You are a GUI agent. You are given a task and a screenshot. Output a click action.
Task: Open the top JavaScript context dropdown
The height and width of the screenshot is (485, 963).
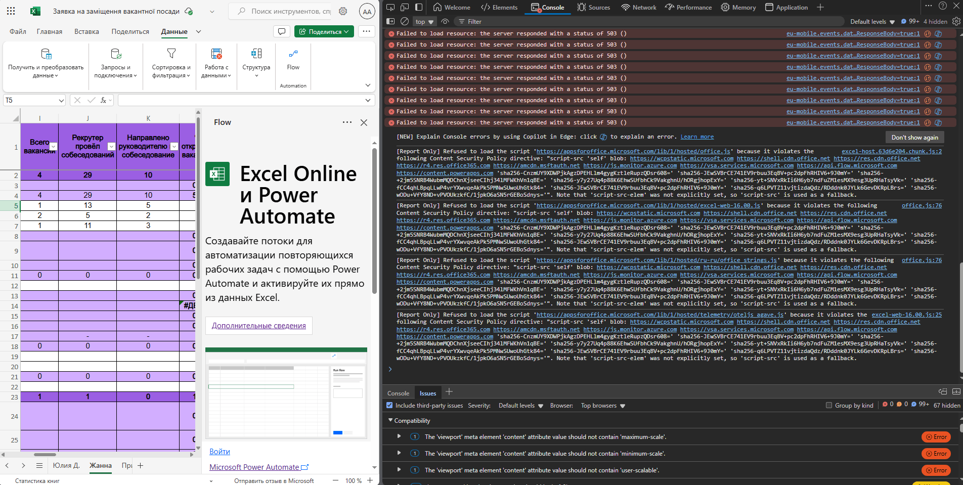(x=424, y=22)
